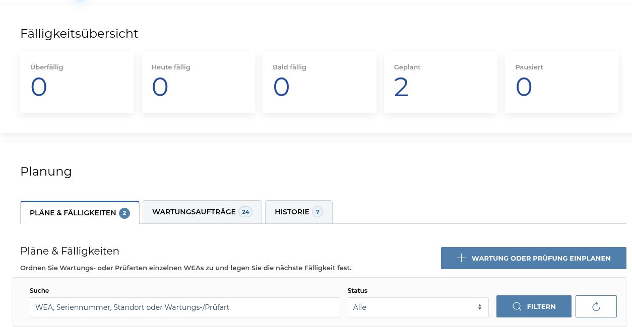Viewport: 632px width, 327px height.
Task: Switch to Historie tab
Action: [299, 212]
